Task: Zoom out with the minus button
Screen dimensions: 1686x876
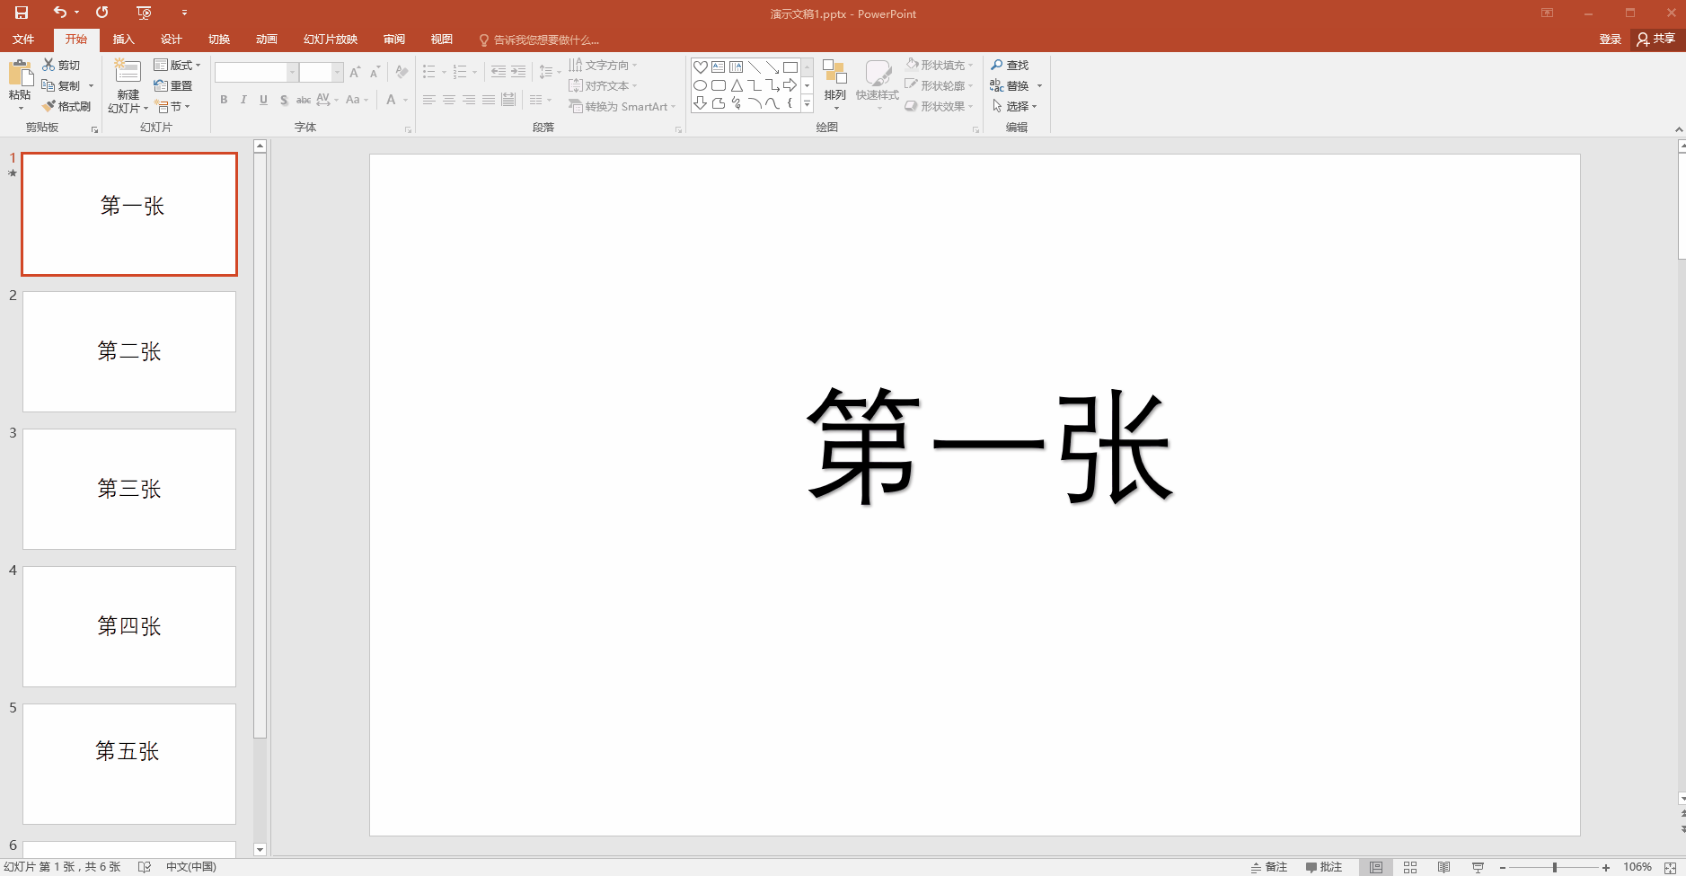Action: [1503, 867]
